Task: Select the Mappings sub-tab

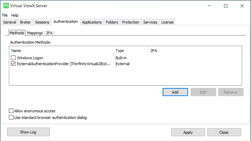Action: (35, 33)
